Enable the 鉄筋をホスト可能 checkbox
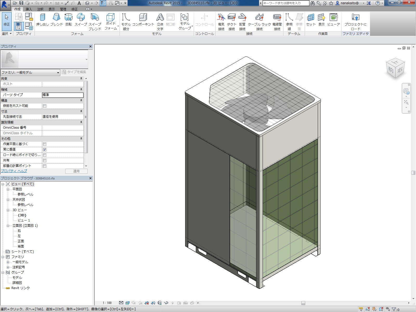416x312 pixels. (44, 106)
